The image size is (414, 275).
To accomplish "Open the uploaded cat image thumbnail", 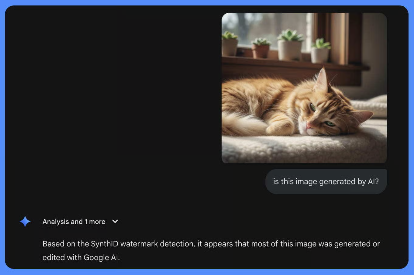I will click(x=304, y=88).
